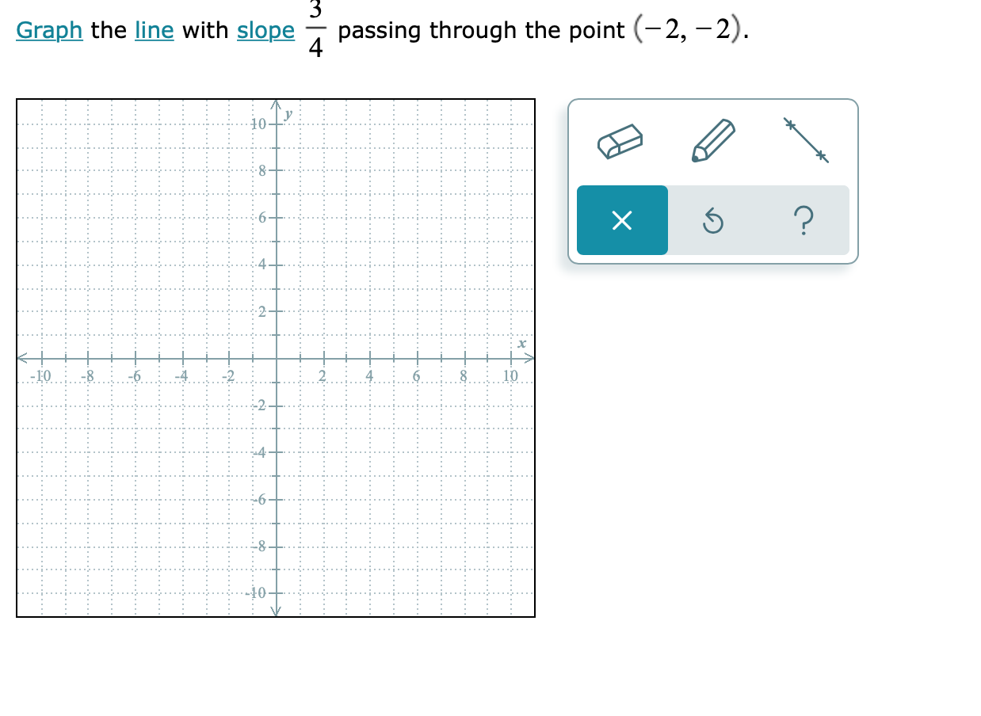Activate the highlighted teal X action

pos(621,221)
